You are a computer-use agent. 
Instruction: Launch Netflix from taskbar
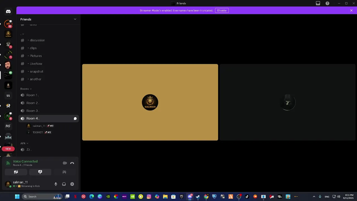(75, 197)
